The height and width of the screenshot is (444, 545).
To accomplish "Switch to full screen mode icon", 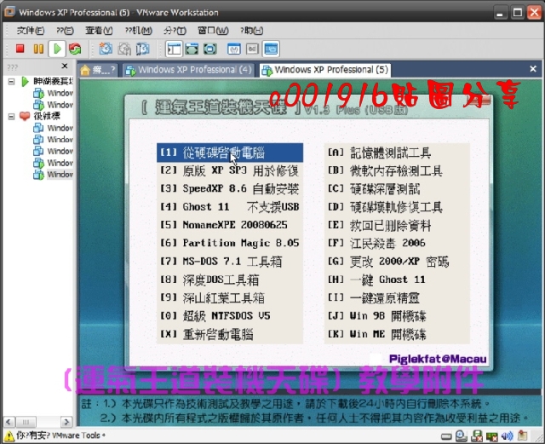I will click(192, 49).
